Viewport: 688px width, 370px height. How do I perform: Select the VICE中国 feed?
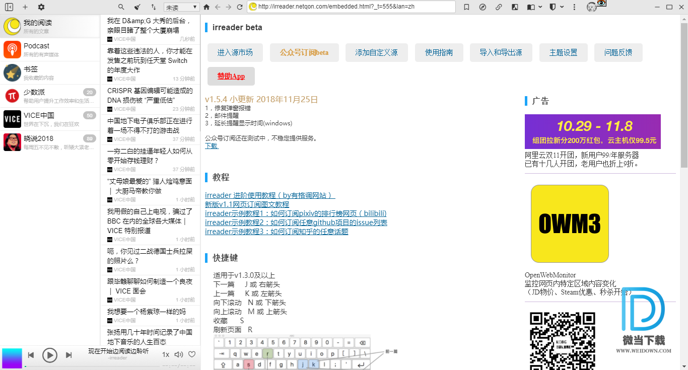(50, 119)
